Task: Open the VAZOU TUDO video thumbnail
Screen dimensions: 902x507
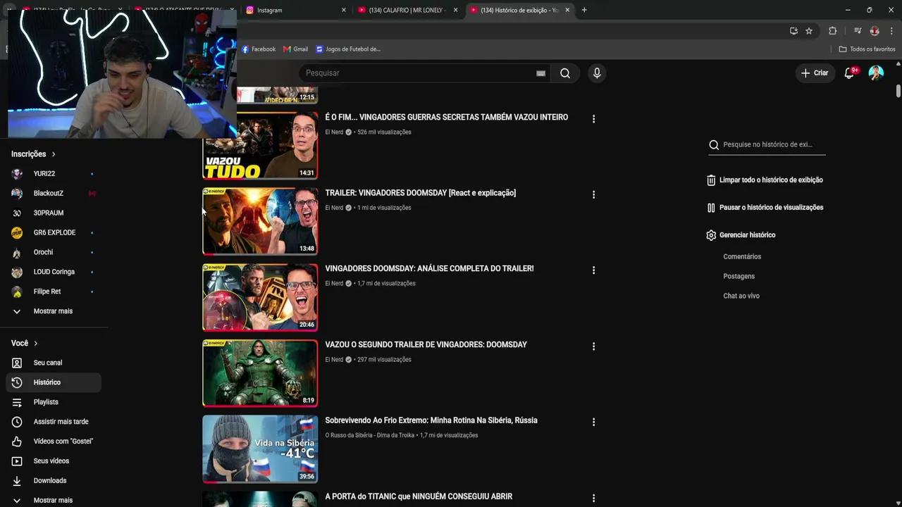Action: (x=260, y=146)
